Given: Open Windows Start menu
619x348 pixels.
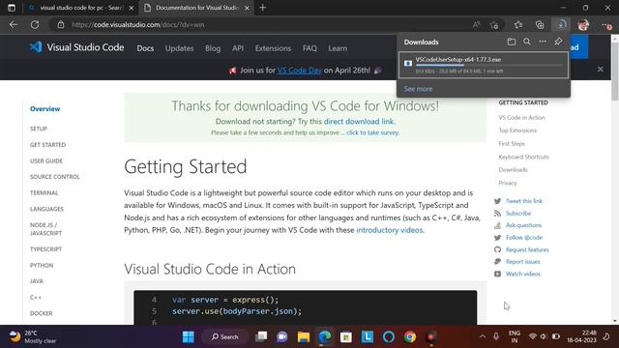Looking at the screenshot, I should 189,336.
